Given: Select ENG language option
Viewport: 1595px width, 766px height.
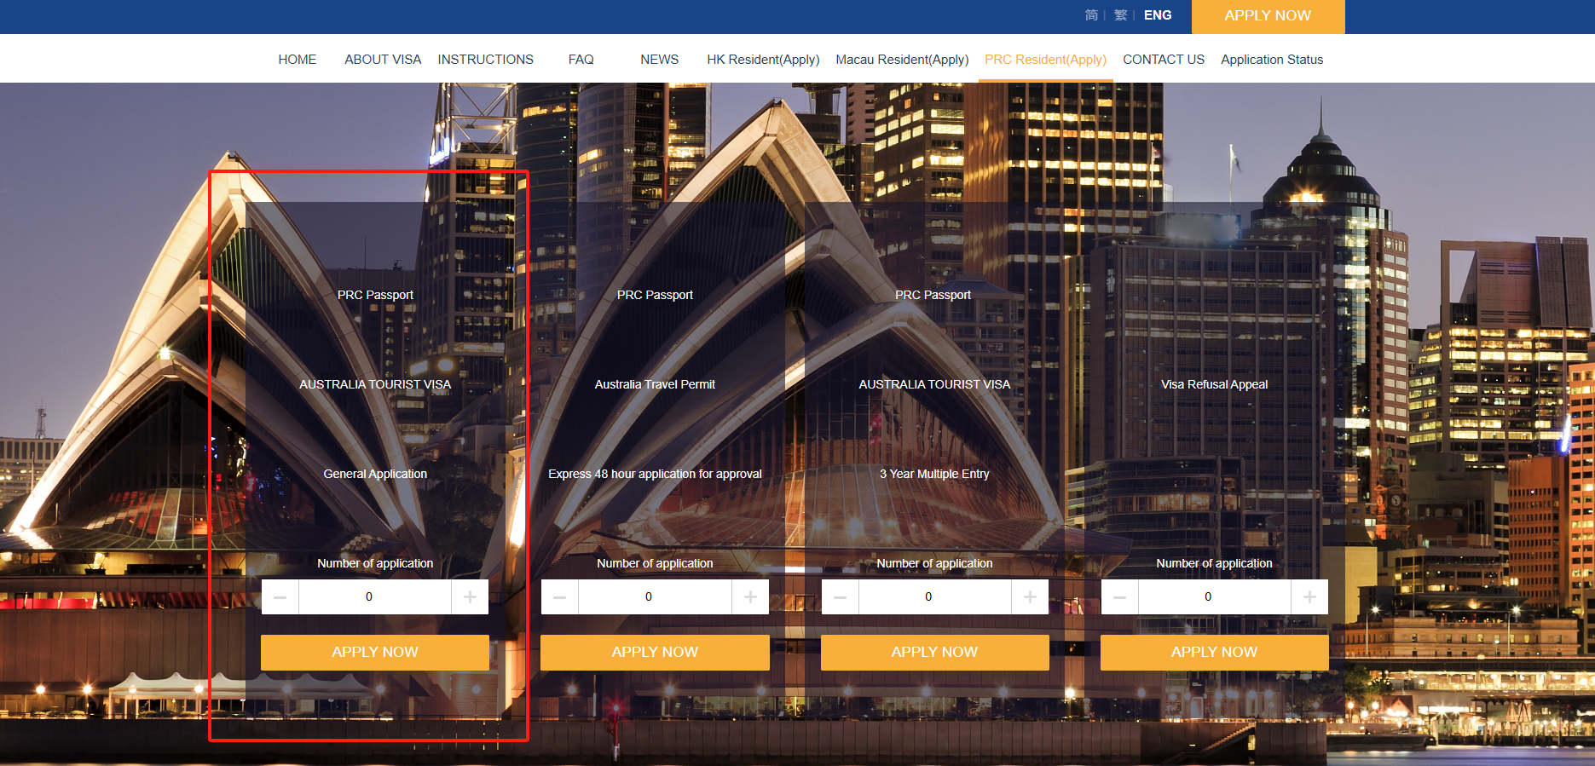Looking at the screenshot, I should click(1157, 15).
